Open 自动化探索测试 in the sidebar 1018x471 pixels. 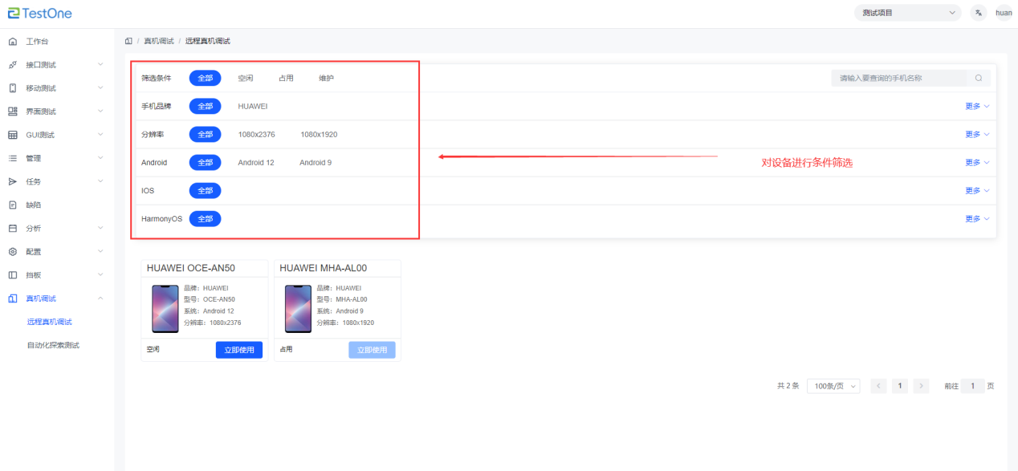coord(53,346)
